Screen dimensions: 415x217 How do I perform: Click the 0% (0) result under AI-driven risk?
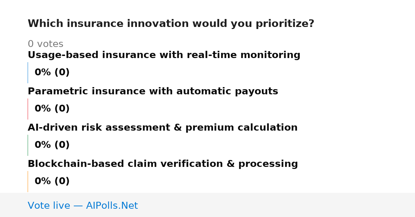pos(52,145)
